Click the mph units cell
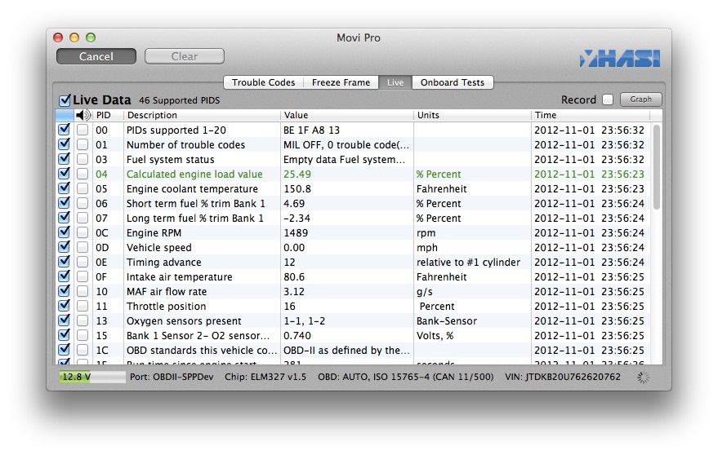 pos(426,247)
